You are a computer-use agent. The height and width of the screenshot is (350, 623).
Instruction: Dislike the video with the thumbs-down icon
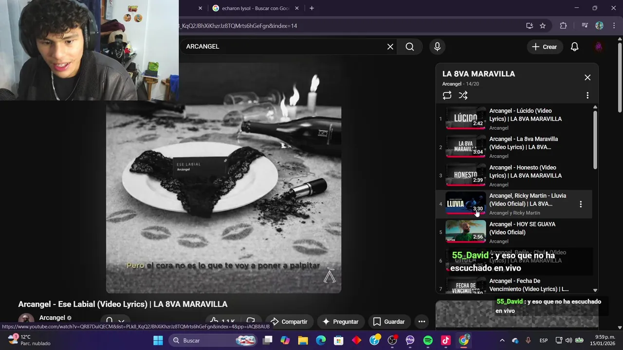(x=250, y=321)
